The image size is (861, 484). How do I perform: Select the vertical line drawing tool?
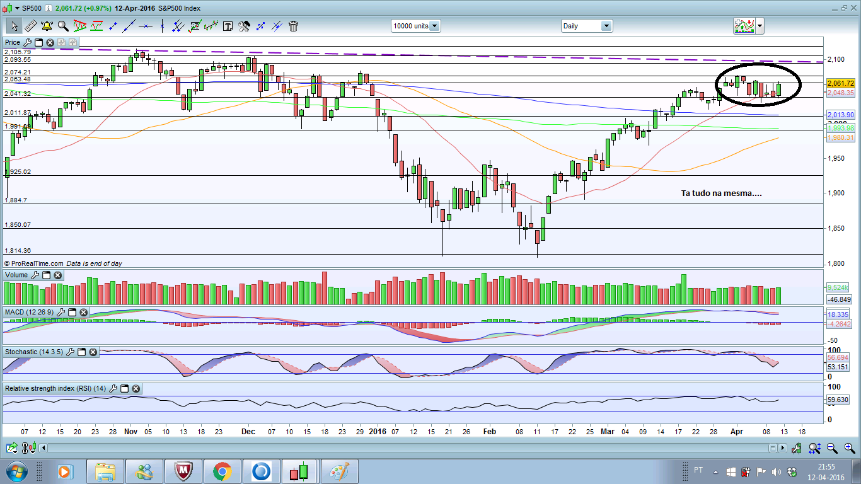point(162,26)
